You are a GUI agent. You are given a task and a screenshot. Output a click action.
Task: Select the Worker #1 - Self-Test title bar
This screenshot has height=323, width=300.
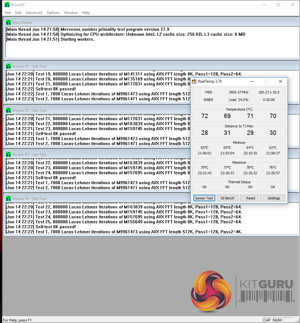click(x=152, y=66)
